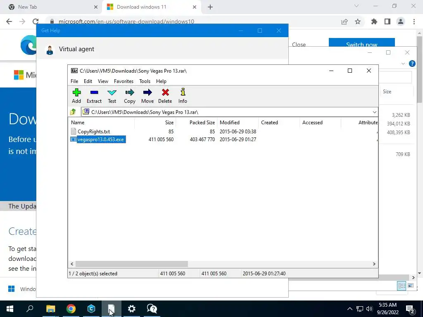This screenshot has height=317, width=423.
Task: Open the Edit menu in 7-Zip
Action: click(x=88, y=81)
